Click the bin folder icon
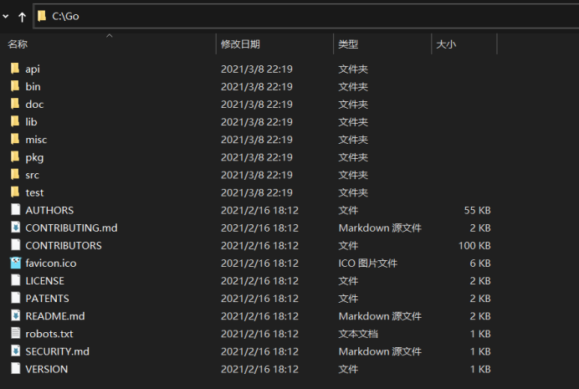The image size is (579, 389). click(x=15, y=86)
